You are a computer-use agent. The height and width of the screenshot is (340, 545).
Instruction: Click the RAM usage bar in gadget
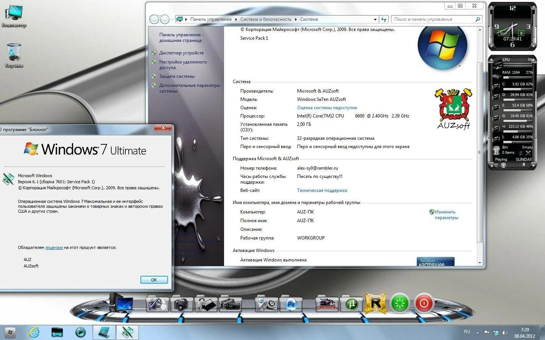coord(517,77)
